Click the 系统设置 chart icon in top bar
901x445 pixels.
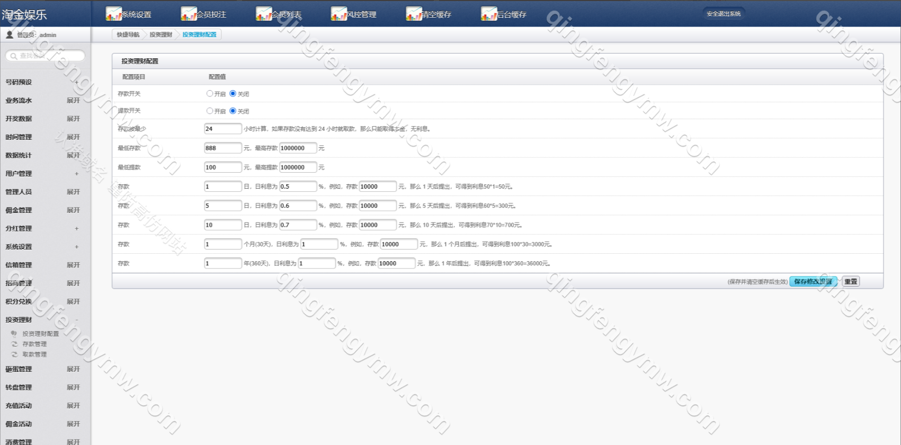[113, 14]
